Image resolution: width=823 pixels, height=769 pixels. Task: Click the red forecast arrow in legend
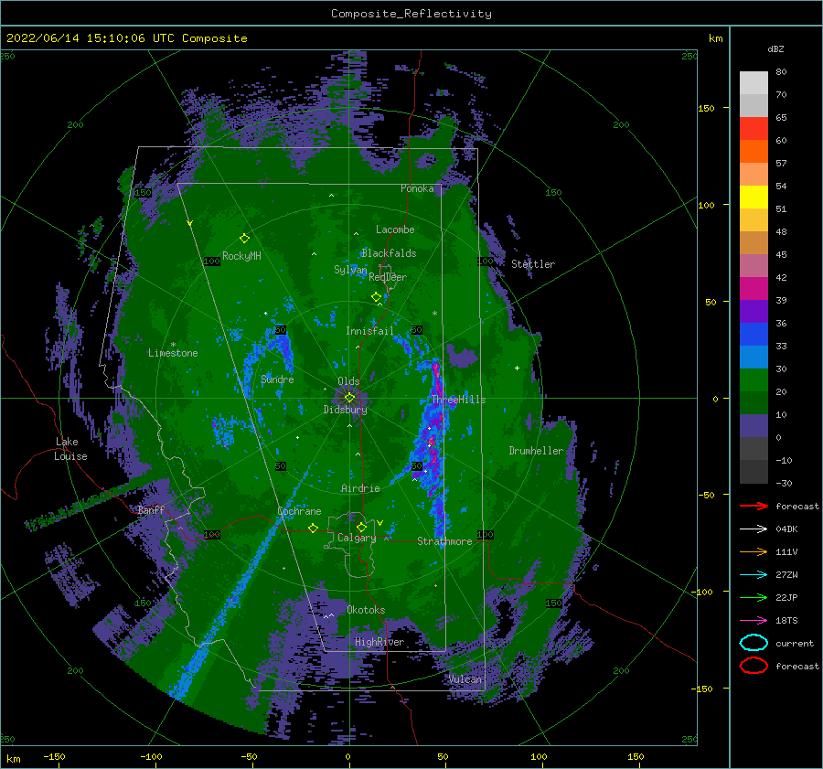(x=754, y=506)
